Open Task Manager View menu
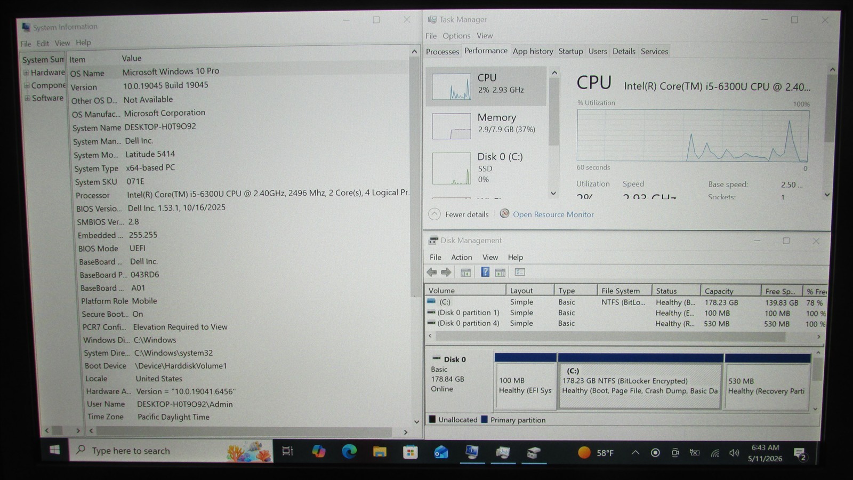Viewport: 853px width, 480px height. [x=484, y=36]
